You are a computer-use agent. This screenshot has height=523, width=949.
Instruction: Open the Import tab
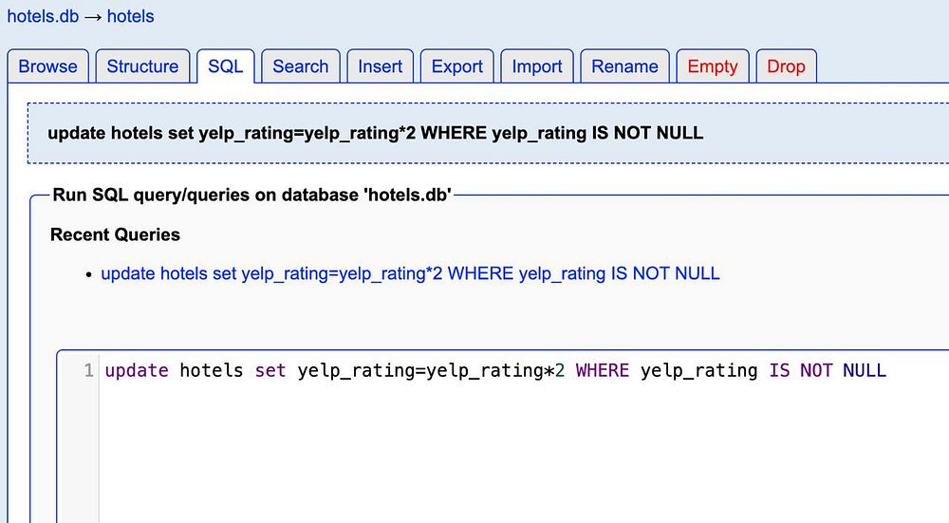(x=537, y=66)
